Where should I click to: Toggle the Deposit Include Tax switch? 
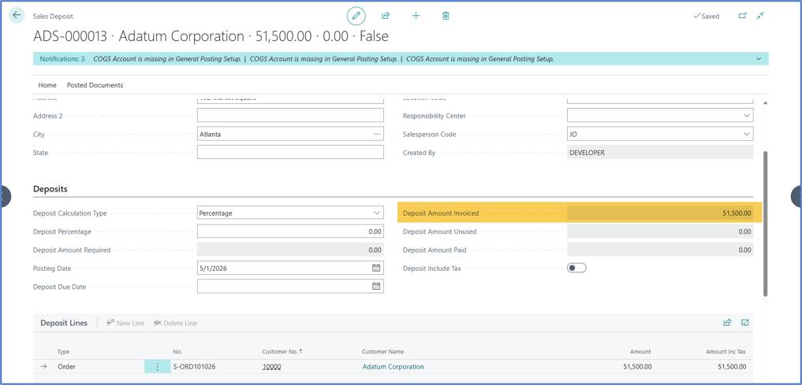point(576,268)
